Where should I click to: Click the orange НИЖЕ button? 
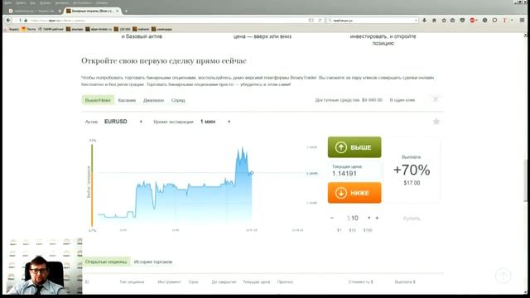(x=354, y=193)
